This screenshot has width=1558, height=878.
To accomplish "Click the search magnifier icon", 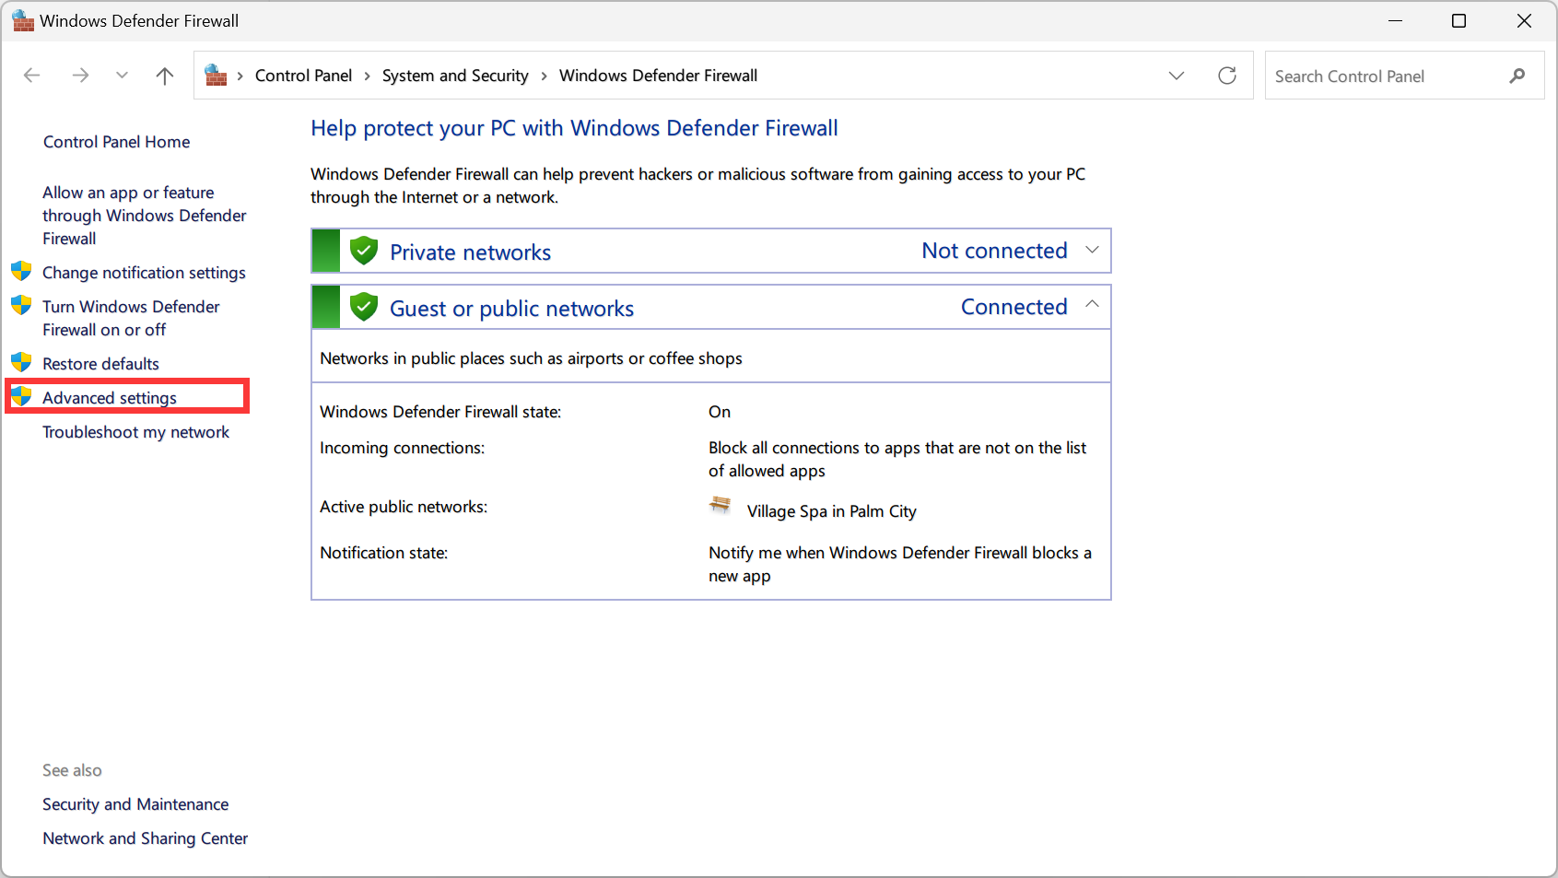I will tap(1517, 76).
